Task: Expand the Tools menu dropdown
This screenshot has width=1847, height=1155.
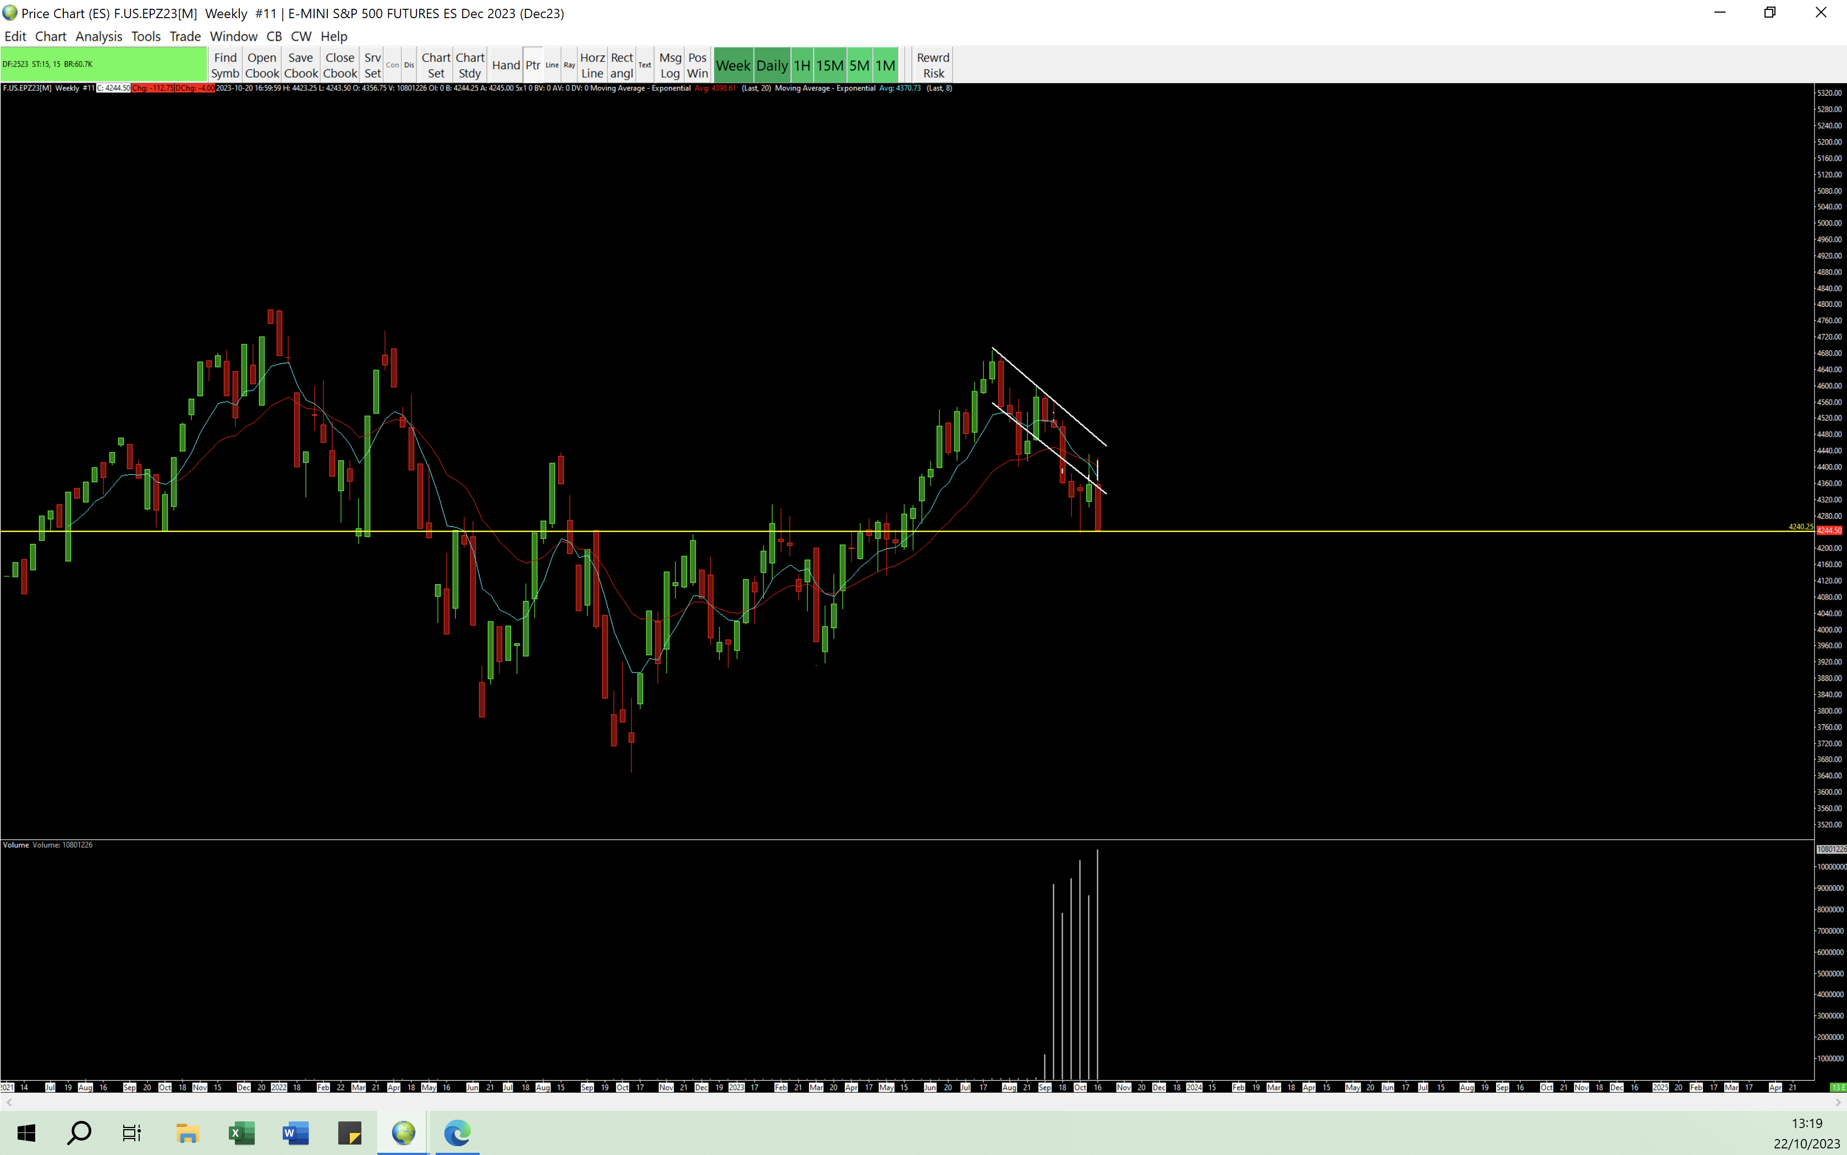Action: (x=145, y=36)
